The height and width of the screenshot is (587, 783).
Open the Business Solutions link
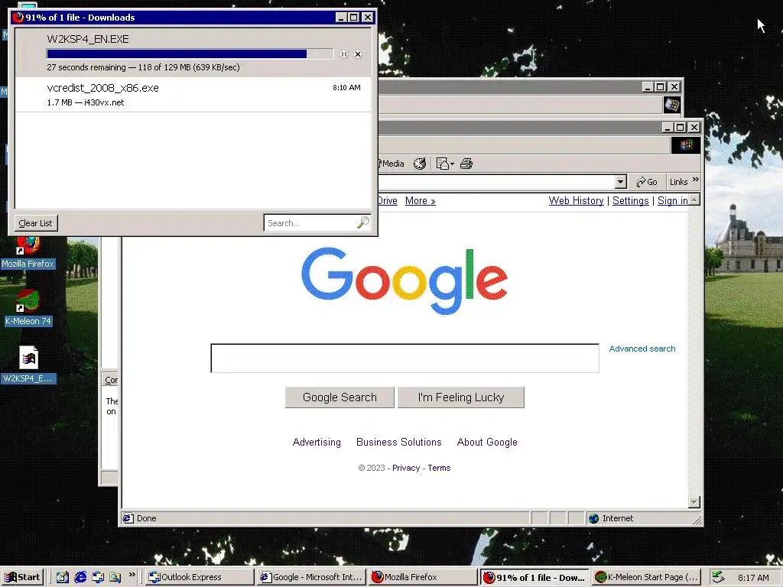point(399,443)
